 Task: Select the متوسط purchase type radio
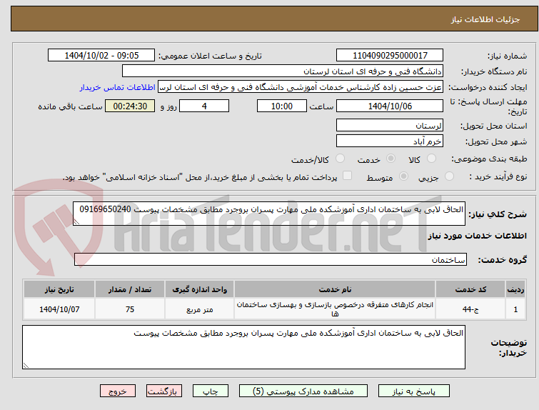click(403, 176)
